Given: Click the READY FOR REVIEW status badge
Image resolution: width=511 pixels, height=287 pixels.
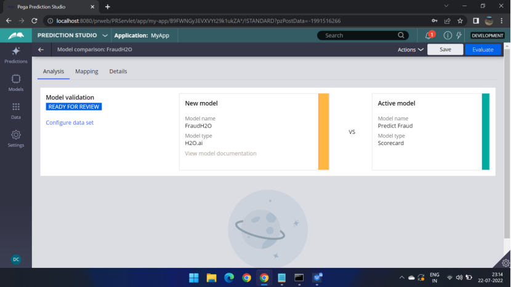Looking at the screenshot, I should [x=74, y=107].
